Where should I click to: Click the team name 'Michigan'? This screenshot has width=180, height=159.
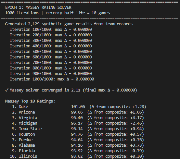point(28,123)
